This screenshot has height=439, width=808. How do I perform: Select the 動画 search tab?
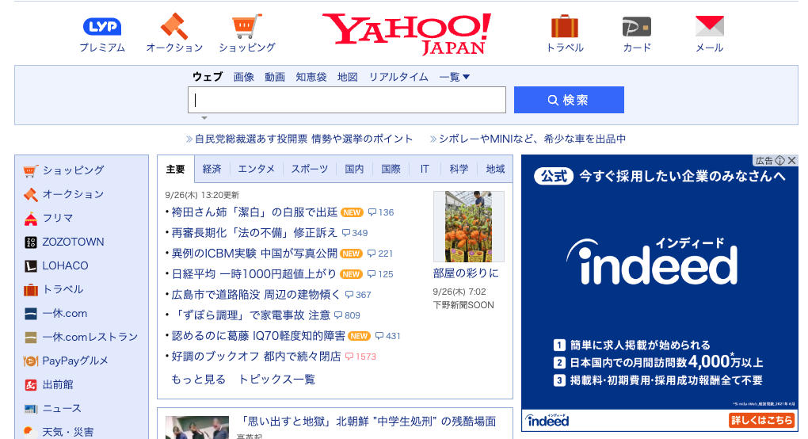275,77
